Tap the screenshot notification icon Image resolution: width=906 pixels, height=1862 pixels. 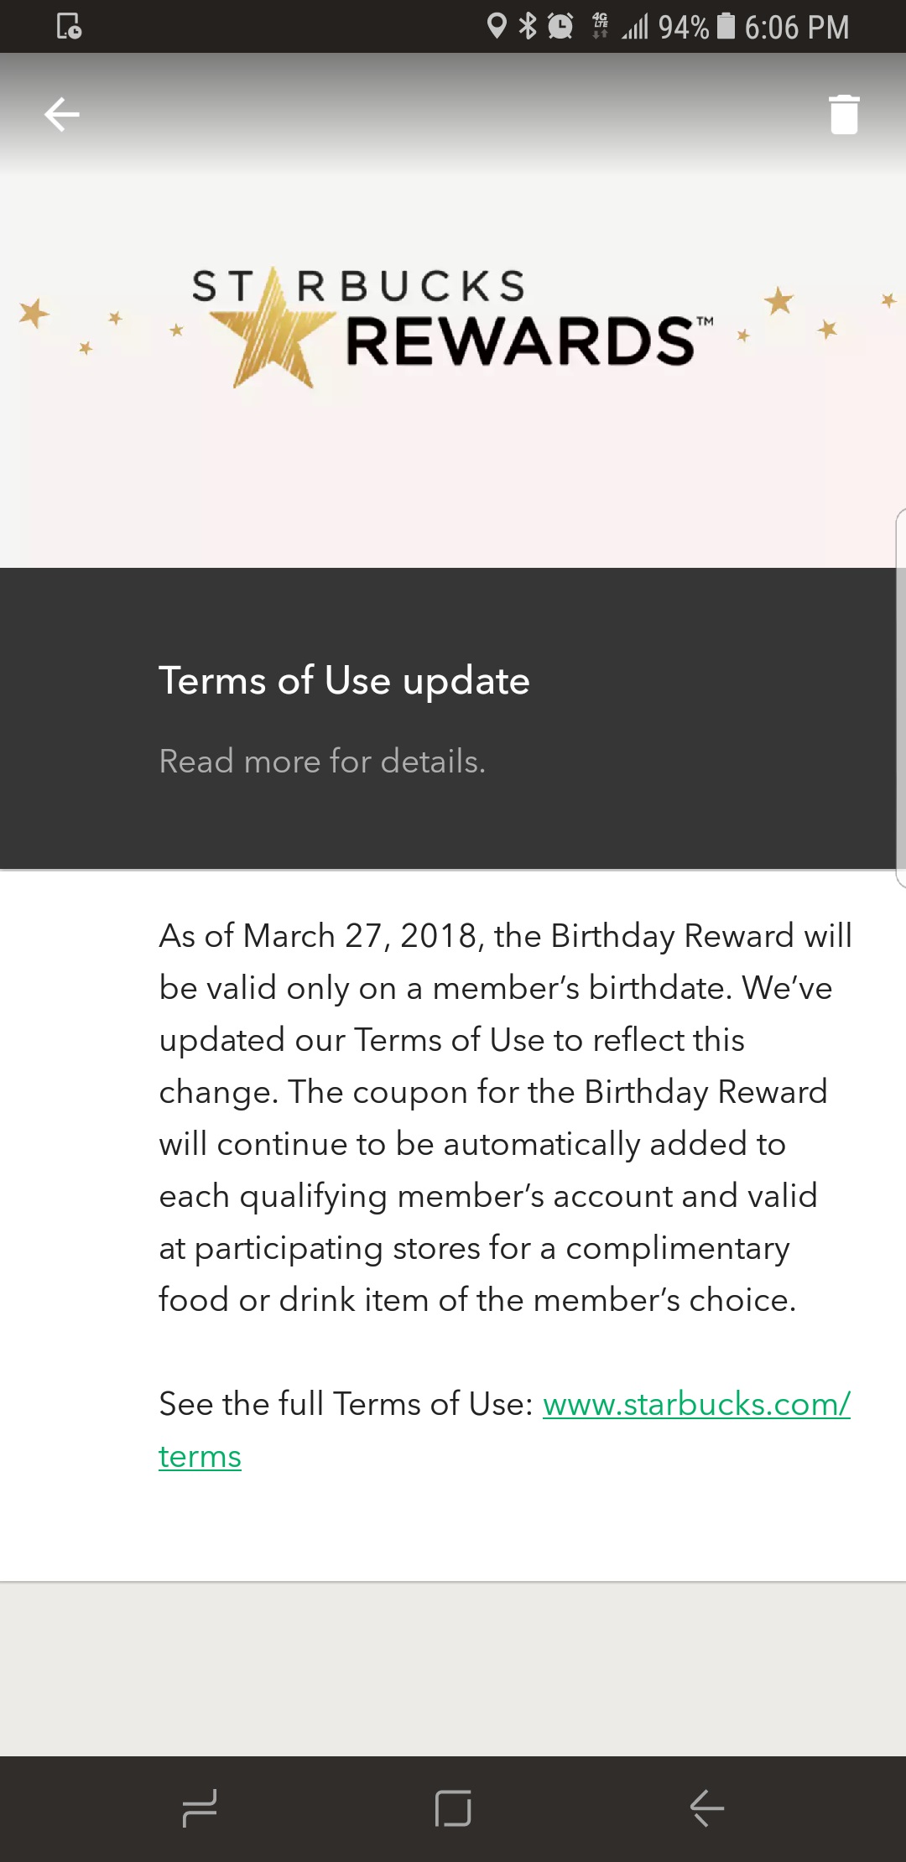click(69, 26)
